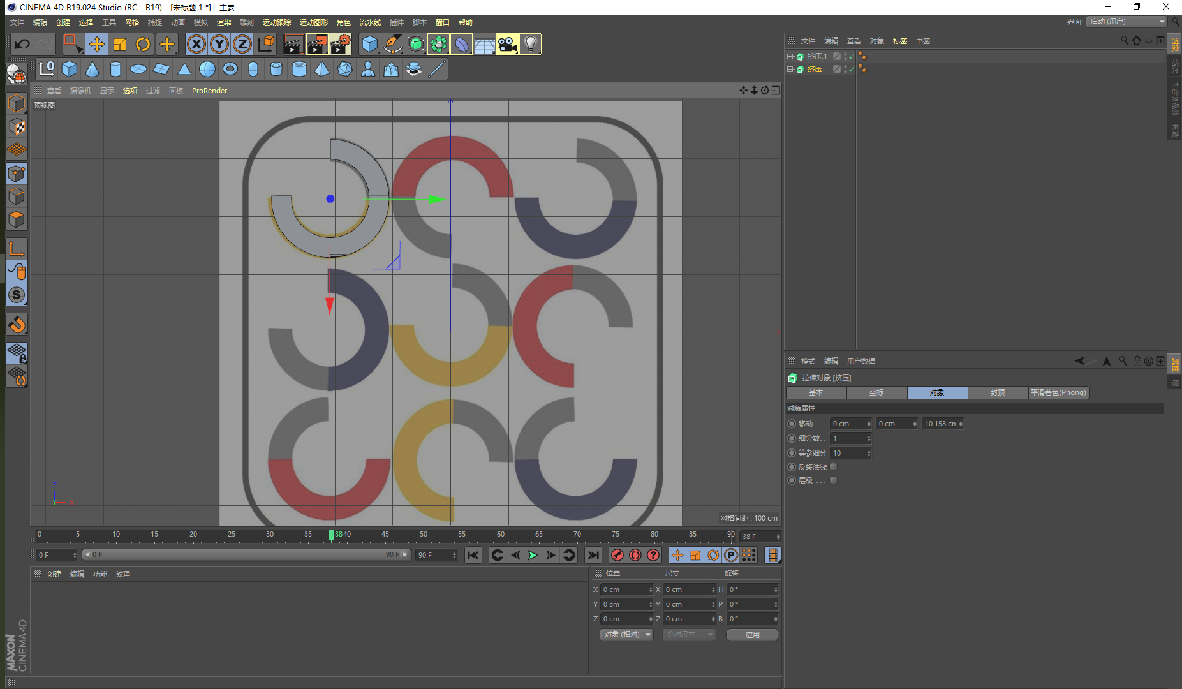This screenshot has width=1182, height=689.
Task: Click the Undo arrow icon
Action: [22, 44]
